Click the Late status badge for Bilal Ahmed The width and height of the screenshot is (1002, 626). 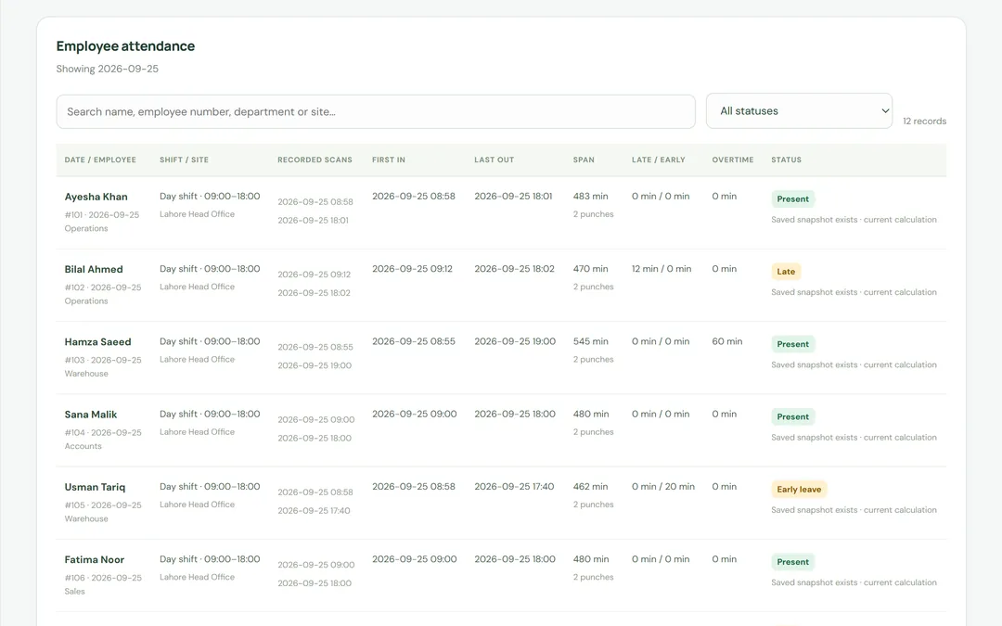786,272
